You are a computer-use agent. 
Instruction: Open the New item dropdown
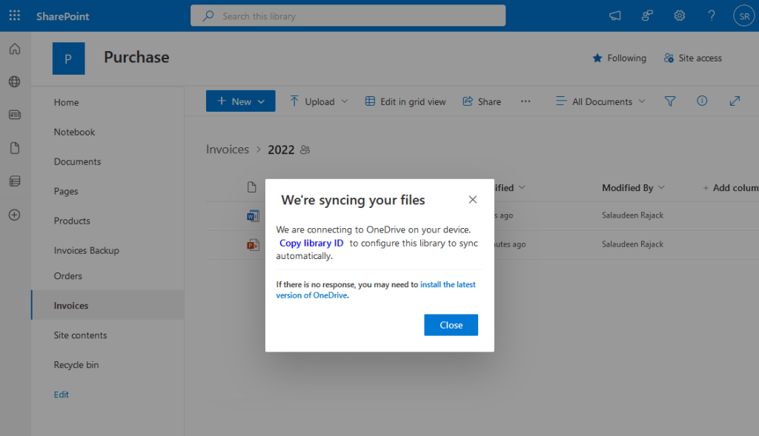pos(240,101)
